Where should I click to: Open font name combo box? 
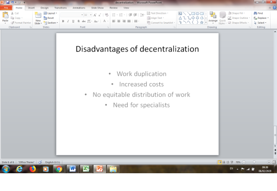tap(72, 15)
